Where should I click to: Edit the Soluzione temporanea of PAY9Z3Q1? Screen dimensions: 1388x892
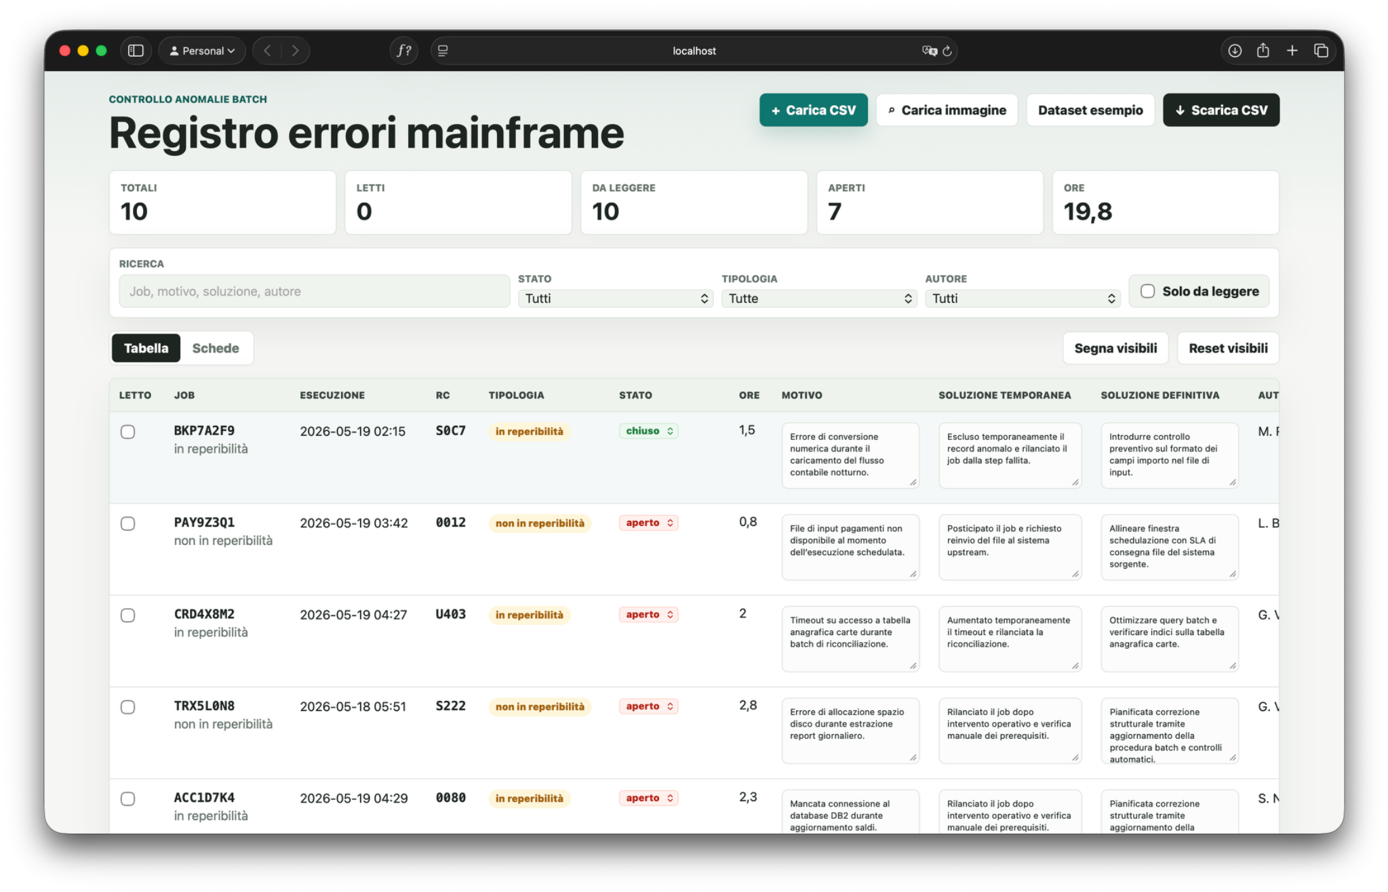coord(1010,547)
